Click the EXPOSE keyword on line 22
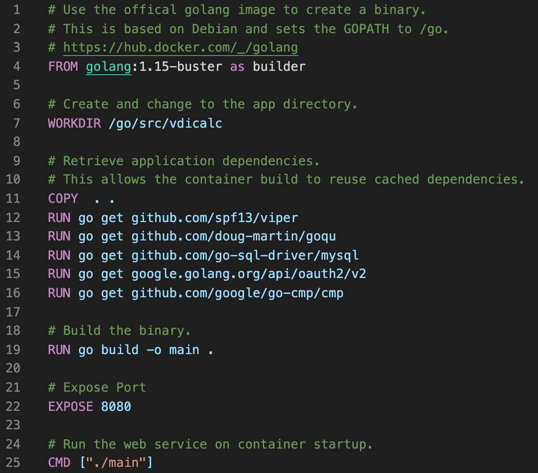This screenshot has height=473, width=538. pyautogui.click(x=70, y=407)
